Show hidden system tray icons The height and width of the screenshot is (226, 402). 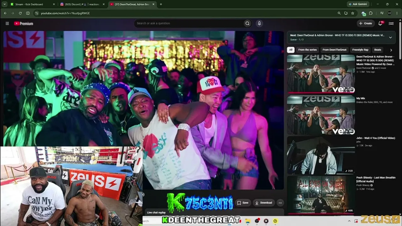click(349, 221)
